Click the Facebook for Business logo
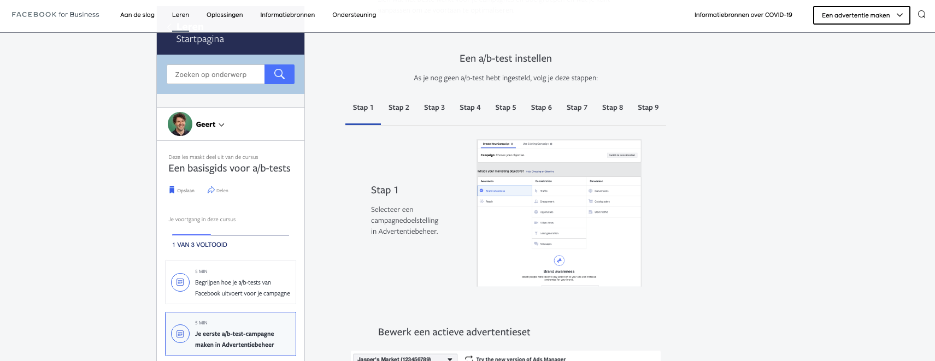This screenshot has width=935, height=361. [x=55, y=15]
